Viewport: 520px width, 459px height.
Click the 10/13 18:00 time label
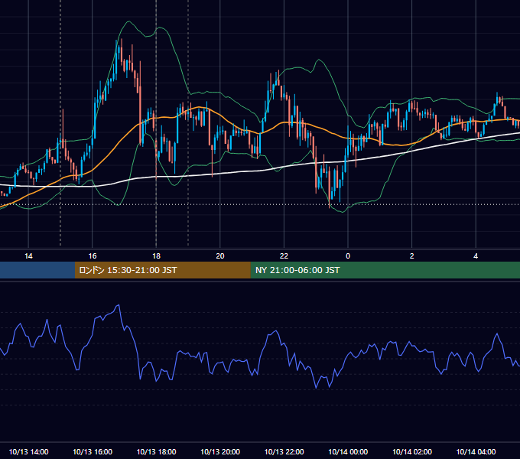156,451
